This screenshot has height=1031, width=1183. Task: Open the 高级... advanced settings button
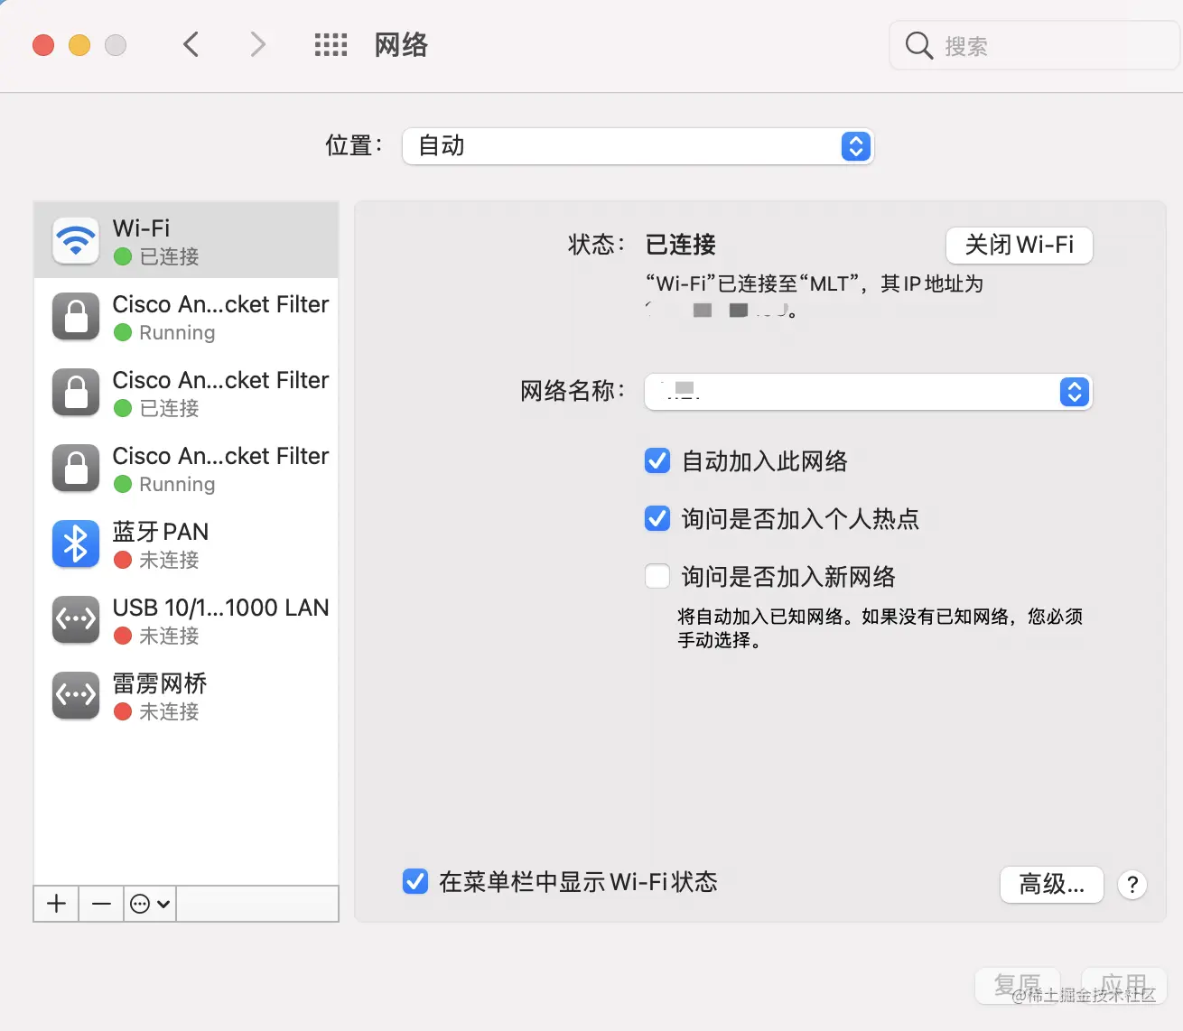[1052, 885]
